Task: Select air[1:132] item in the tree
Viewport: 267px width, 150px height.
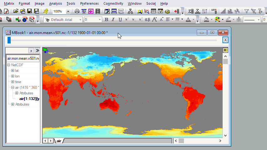Action: (29, 99)
